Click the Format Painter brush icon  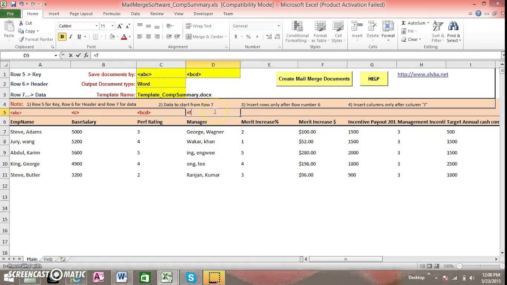tap(21, 39)
